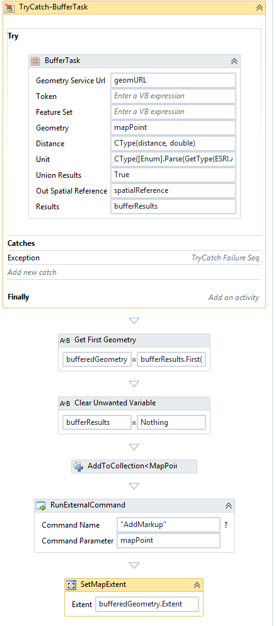Click the Clear Unwanted Variable assign icon
Screen dimensions: 276x626
coord(65,403)
